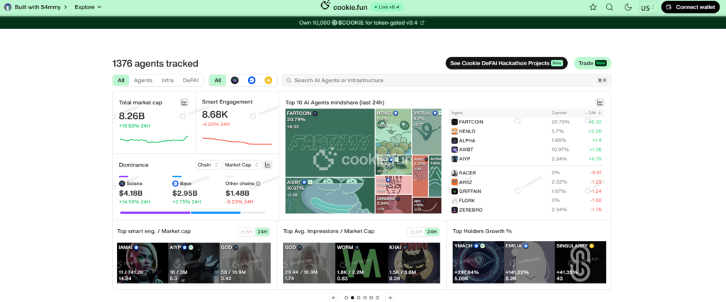Open the IAMAI agent card
Viewport: 726px width, 302px height.
pyautogui.click(x=142, y=262)
